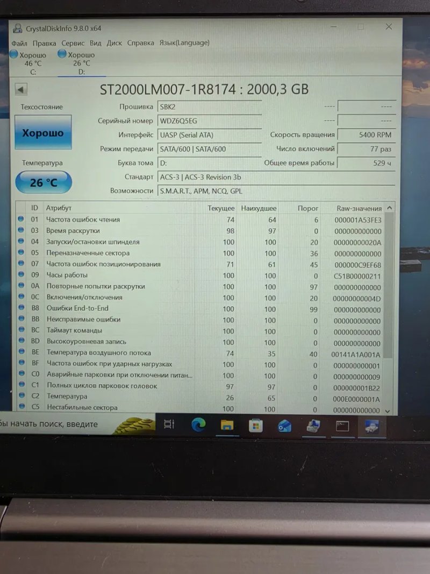Viewport: 430px width, 574px height.
Task: Click the Прошивка field SBK2
Action: [209, 107]
